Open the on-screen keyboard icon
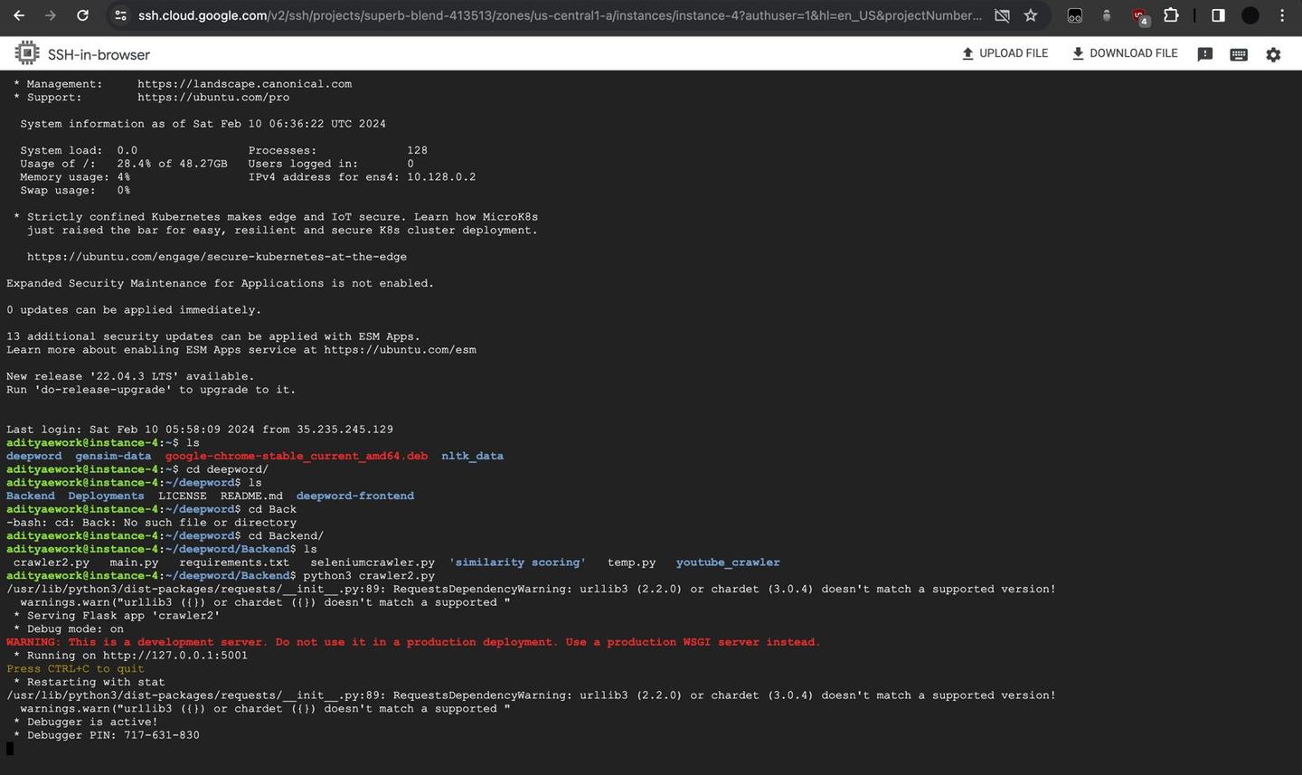The height and width of the screenshot is (775, 1302). click(1239, 54)
